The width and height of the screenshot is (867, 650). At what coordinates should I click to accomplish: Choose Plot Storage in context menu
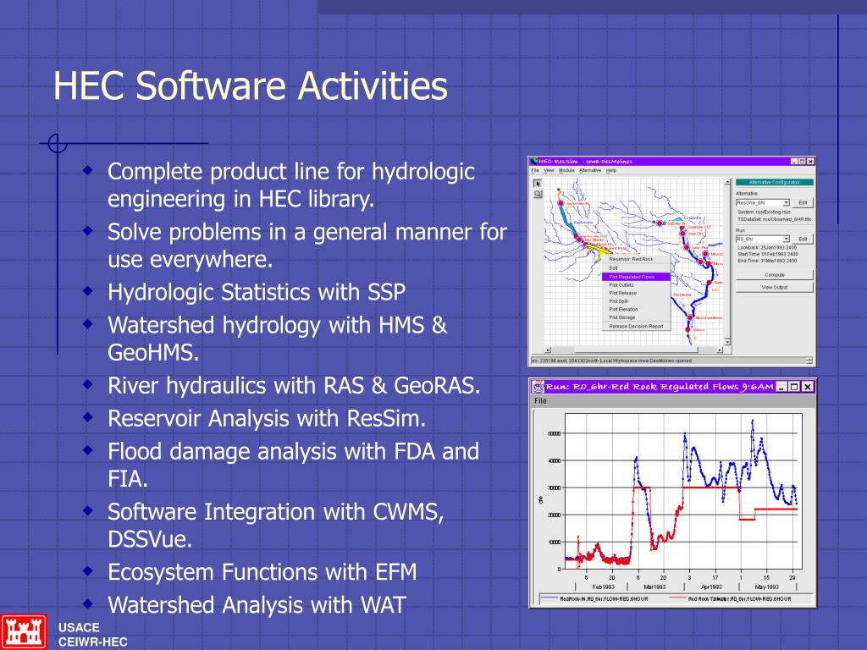(637, 317)
